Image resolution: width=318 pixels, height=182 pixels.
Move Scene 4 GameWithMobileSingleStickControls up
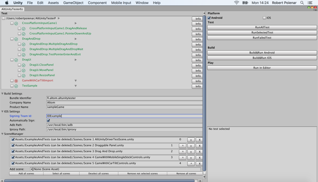coord(183,157)
